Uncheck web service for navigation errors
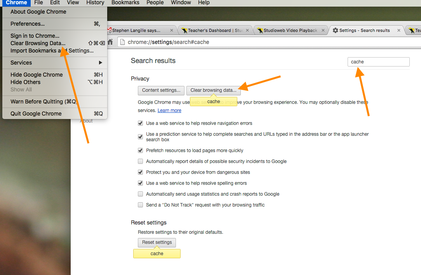The height and width of the screenshot is (275, 421). point(141,123)
